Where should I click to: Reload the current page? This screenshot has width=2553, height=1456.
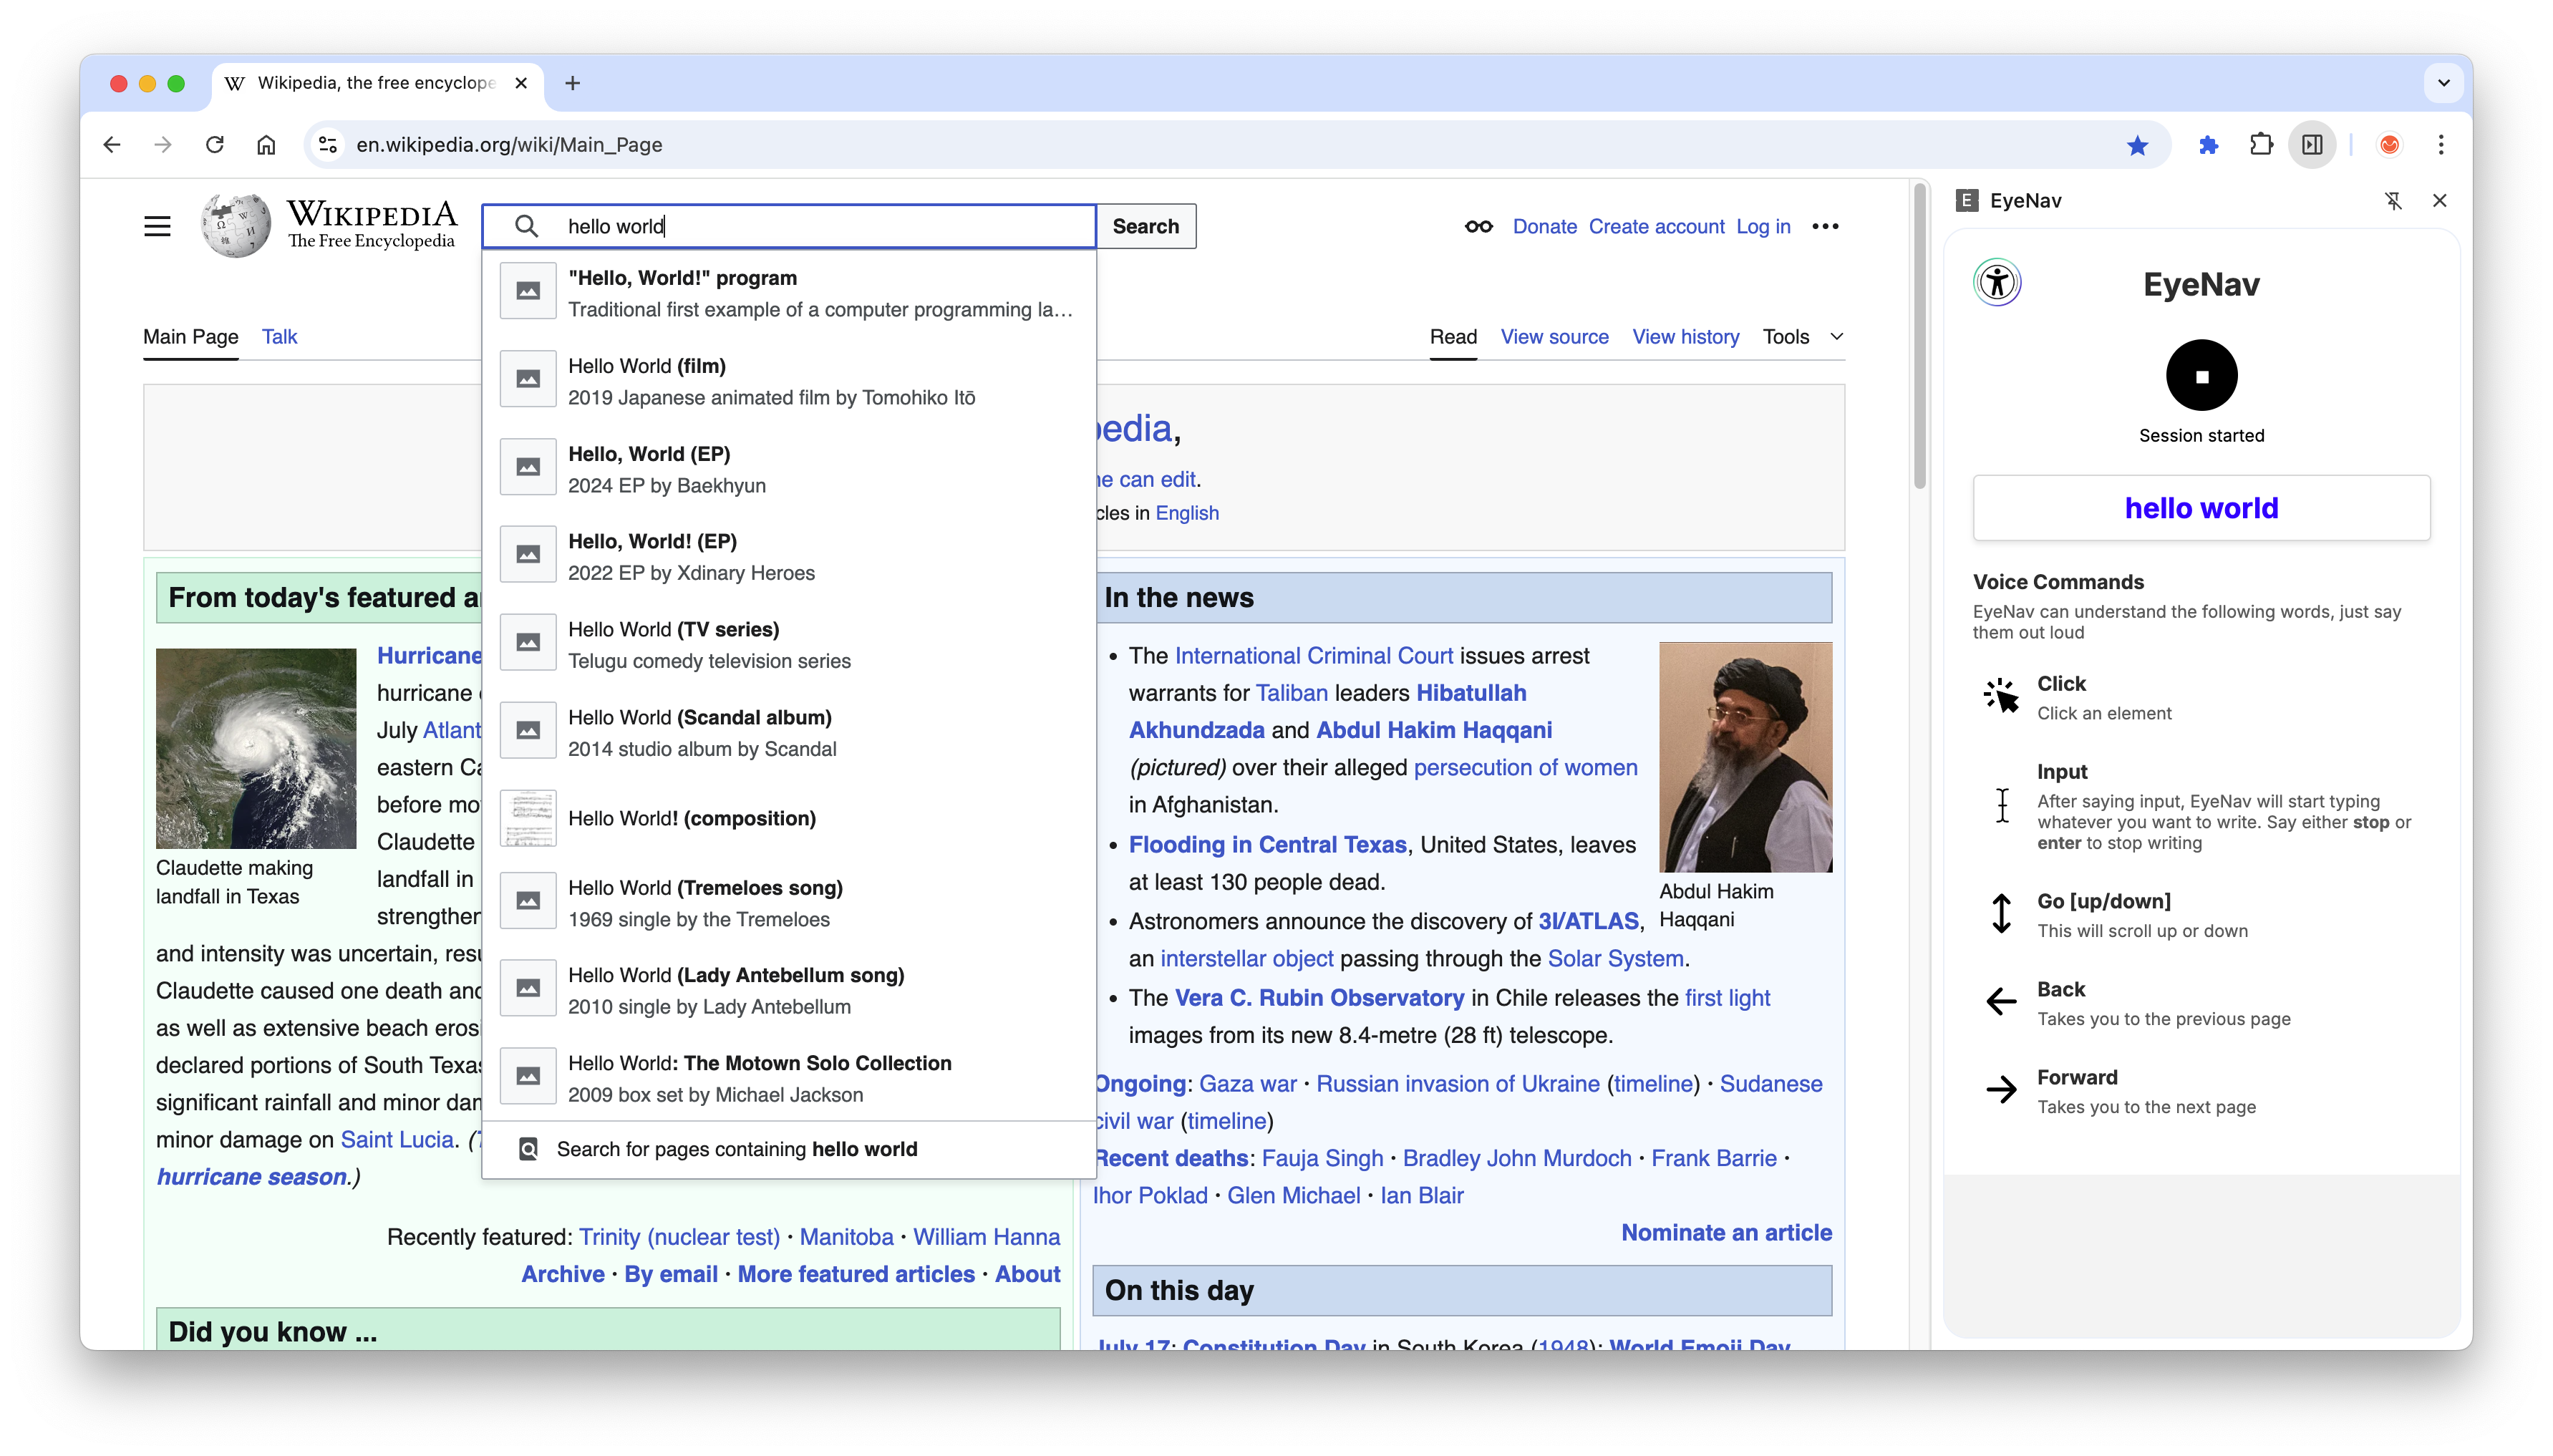215,145
